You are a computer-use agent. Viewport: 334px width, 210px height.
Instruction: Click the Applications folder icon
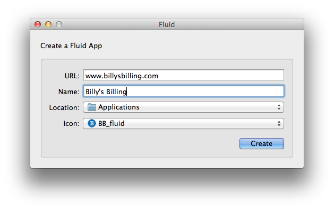(91, 107)
